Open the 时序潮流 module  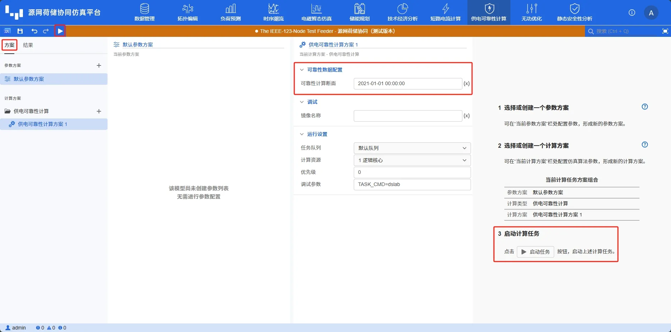[x=273, y=13]
